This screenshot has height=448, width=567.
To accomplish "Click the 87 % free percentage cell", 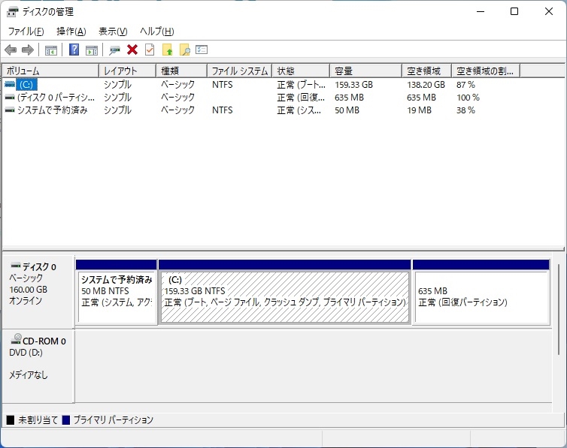I will click(465, 85).
